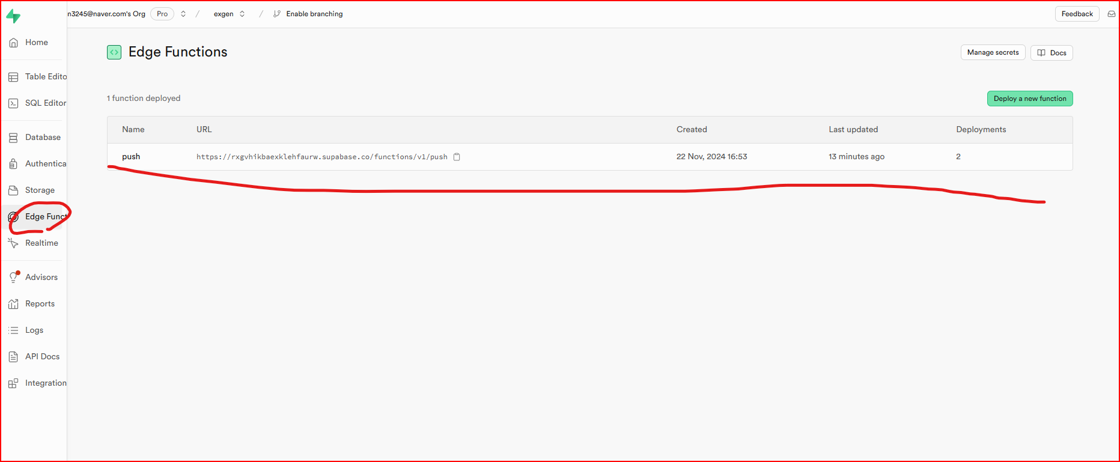Open Home in the sidebar
This screenshot has width=1120, height=462.
coord(37,43)
